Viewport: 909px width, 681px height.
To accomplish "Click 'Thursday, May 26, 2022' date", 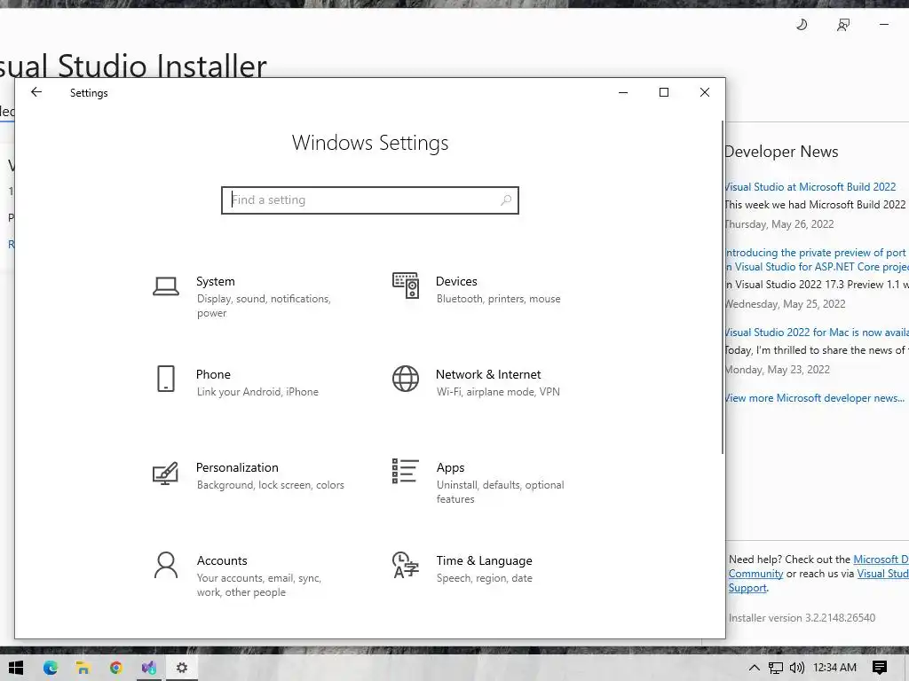I will click(x=779, y=224).
